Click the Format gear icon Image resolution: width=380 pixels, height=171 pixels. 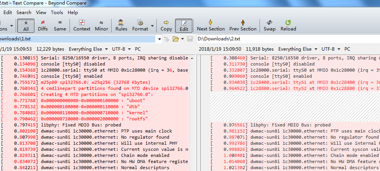tap(140, 23)
